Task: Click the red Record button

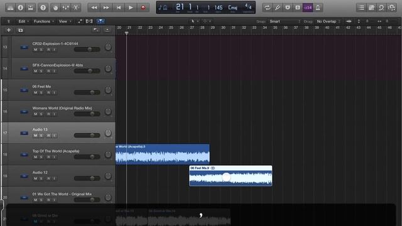Action: point(143,8)
